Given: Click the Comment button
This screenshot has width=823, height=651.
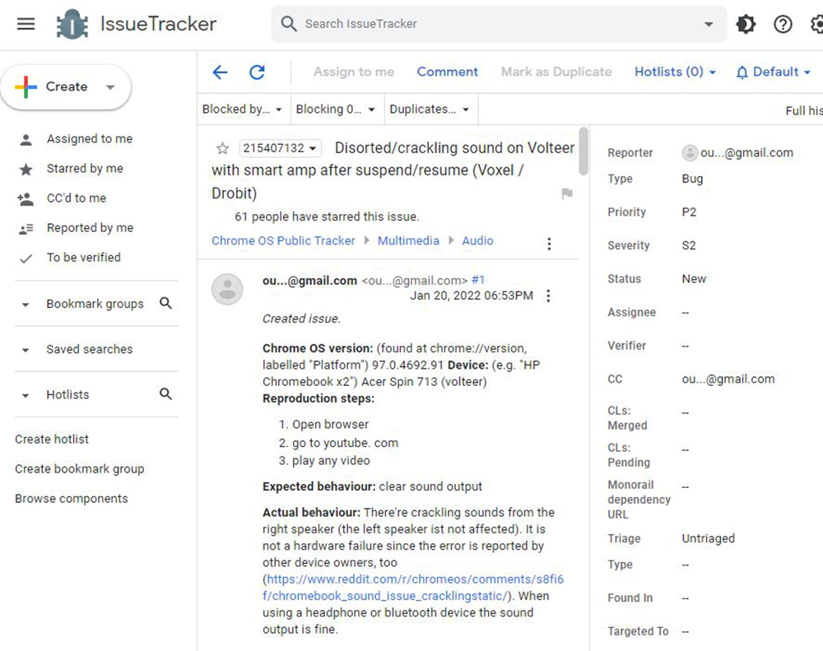Looking at the screenshot, I should point(447,72).
